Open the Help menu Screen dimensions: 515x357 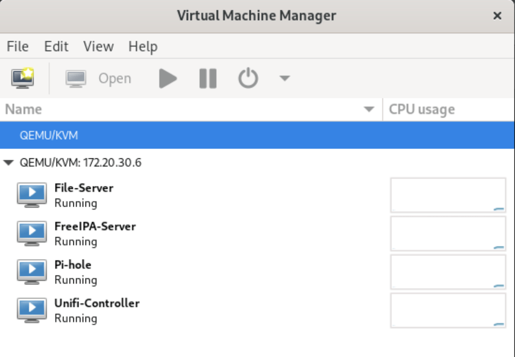pyautogui.click(x=143, y=46)
